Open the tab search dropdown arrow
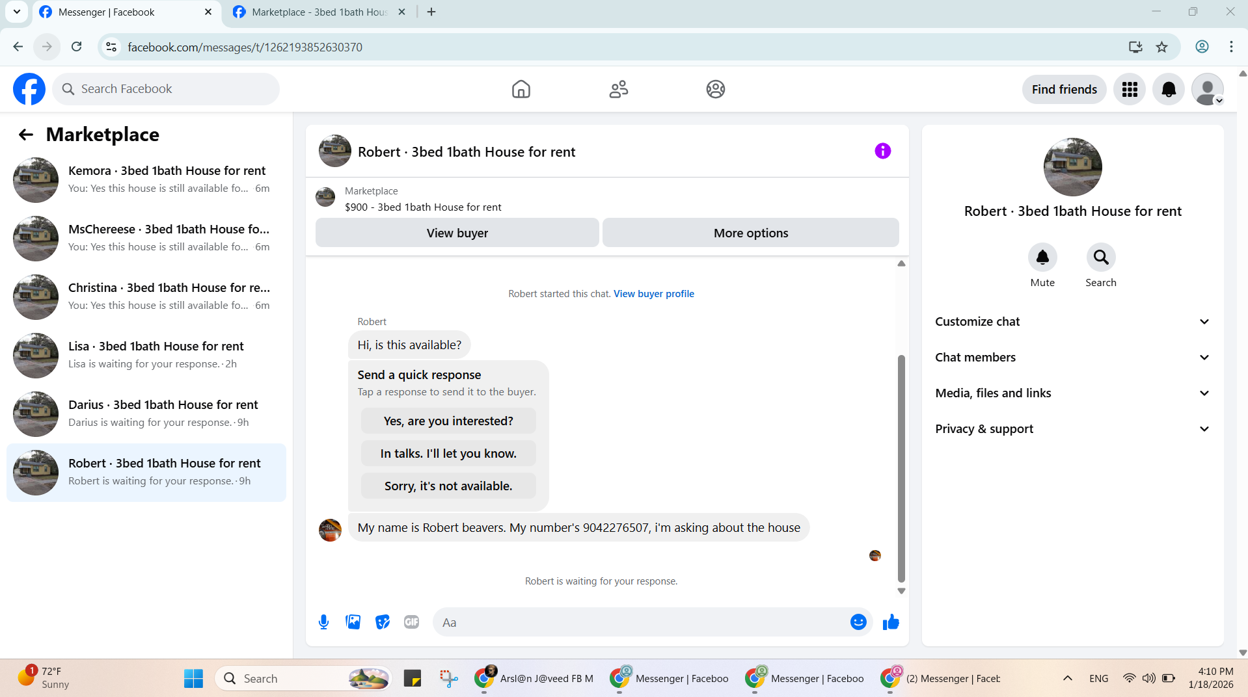Image resolution: width=1248 pixels, height=697 pixels. pyautogui.click(x=16, y=12)
